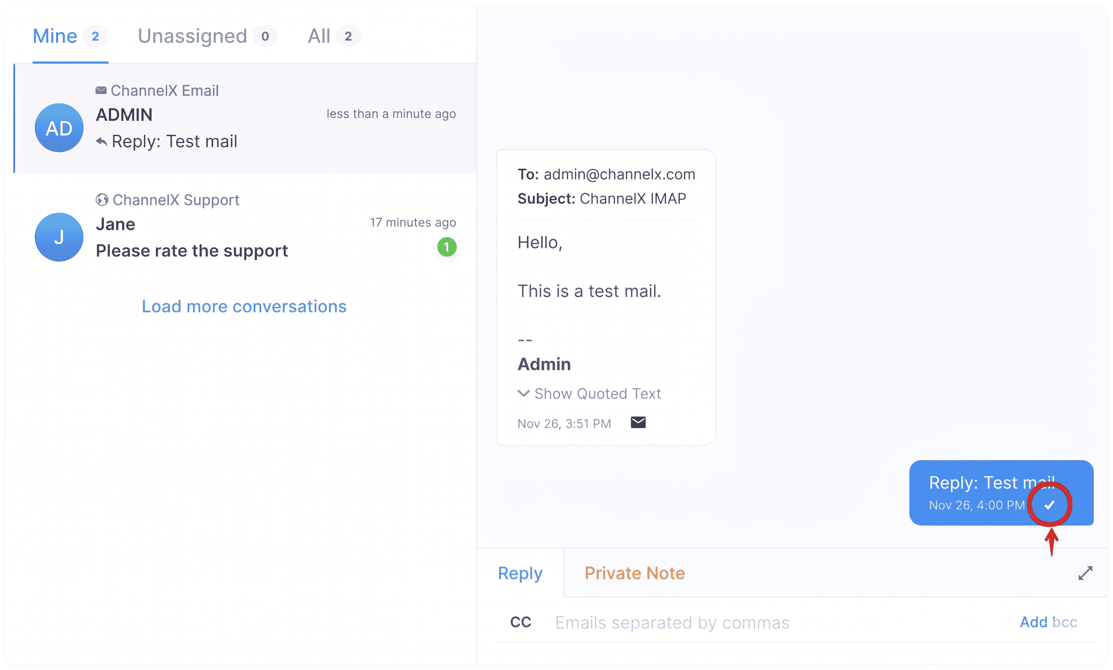Click the admin@channelx.com recipient address

[619, 174]
